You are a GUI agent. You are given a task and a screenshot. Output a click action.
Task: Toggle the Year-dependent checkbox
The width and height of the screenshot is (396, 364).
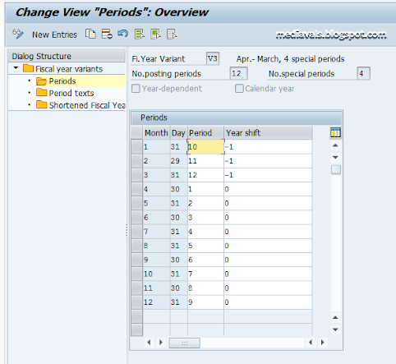(x=136, y=89)
